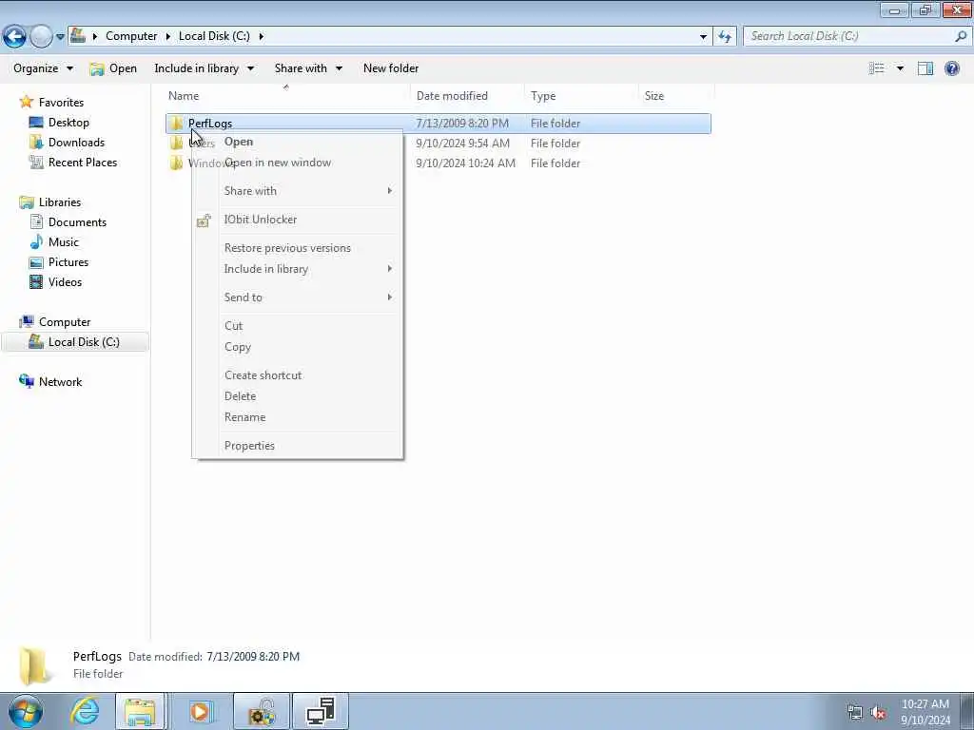
Task: Select Favorites in navigation pane
Action: point(61,103)
